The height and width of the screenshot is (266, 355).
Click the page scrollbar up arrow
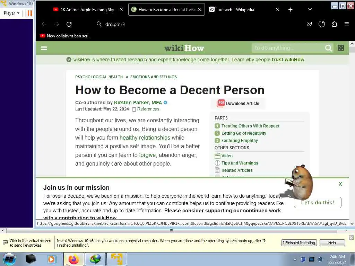352,44
